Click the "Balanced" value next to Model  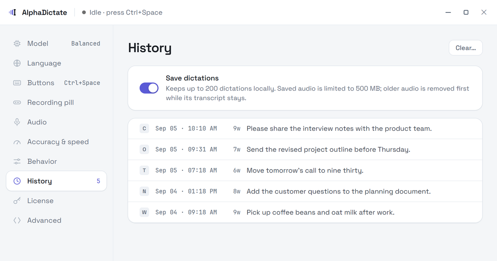click(86, 43)
